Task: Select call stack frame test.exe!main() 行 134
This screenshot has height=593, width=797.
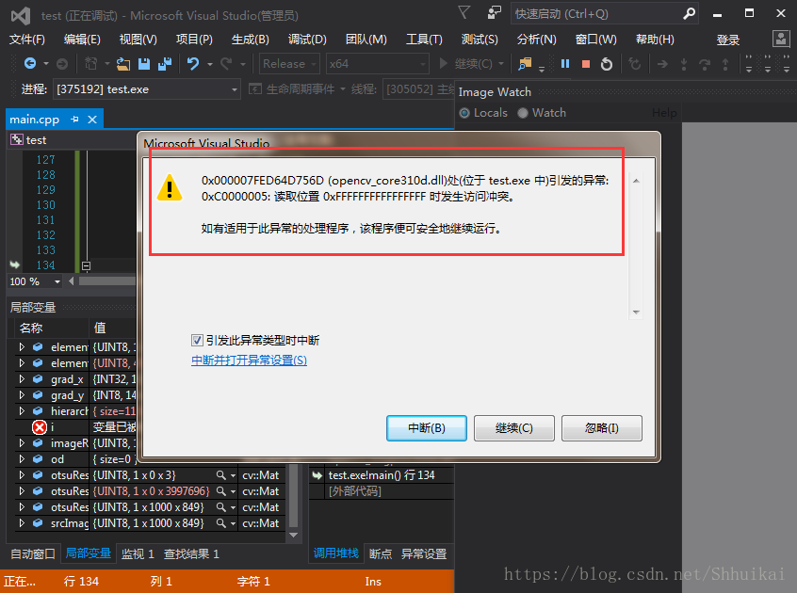Action: coord(382,475)
